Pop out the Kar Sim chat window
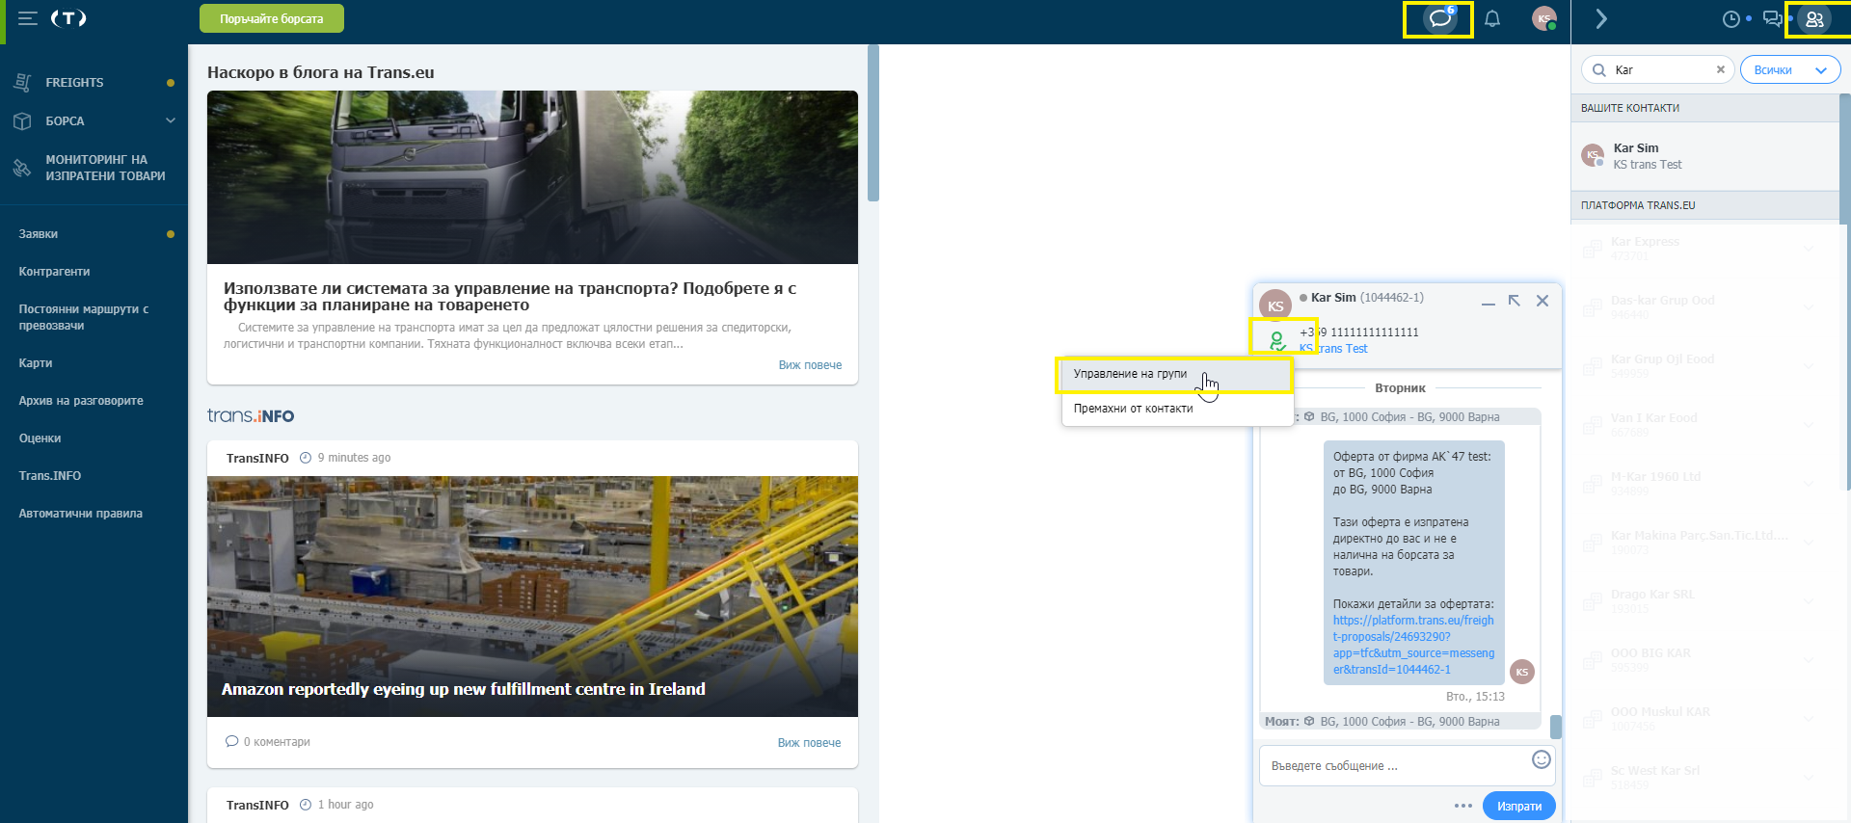Viewport: 1851px width, 823px height. 1515,301
